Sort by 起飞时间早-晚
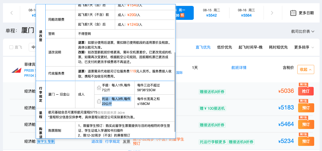Viewport: 322px width, 151px height. click(251, 47)
